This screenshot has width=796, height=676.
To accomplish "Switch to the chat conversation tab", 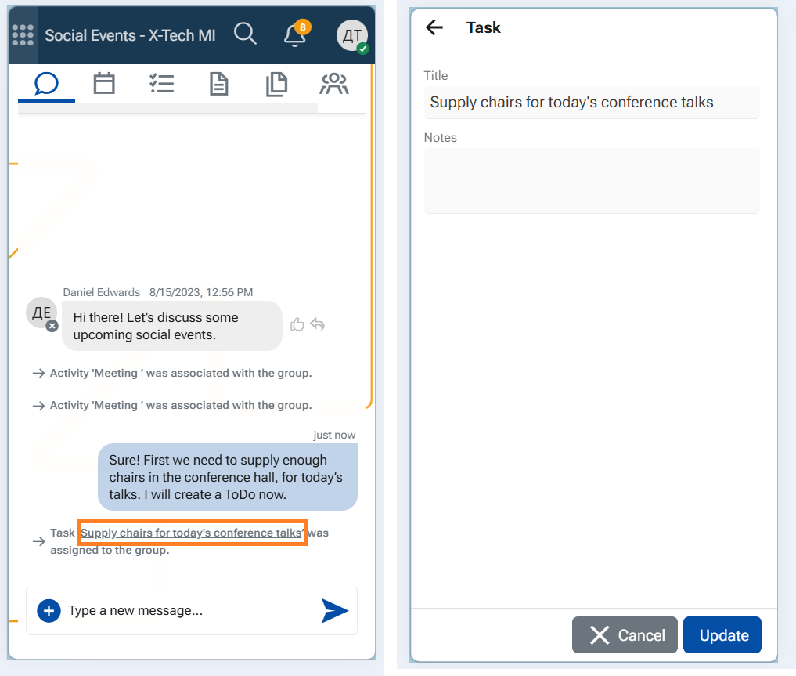I will (x=47, y=83).
